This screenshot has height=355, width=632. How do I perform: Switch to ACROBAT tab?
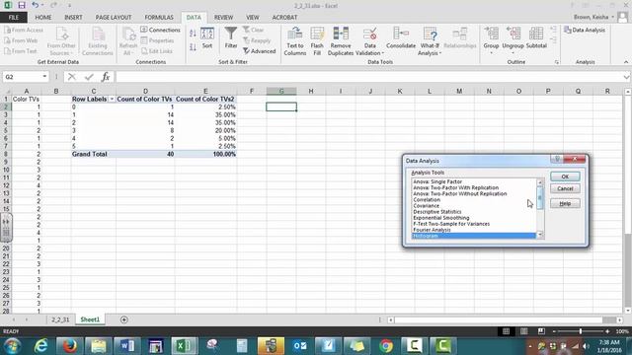tap(284, 18)
